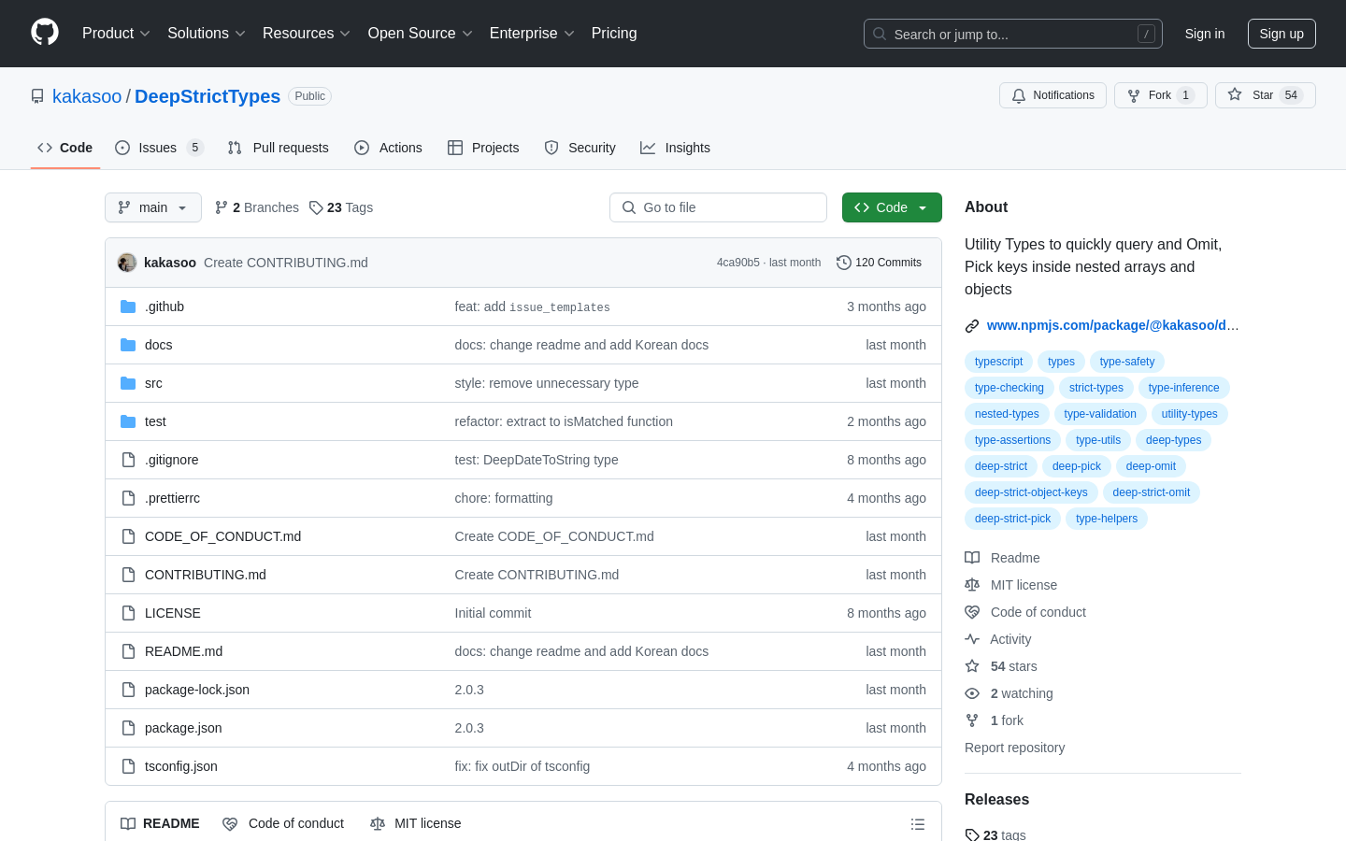Select the deep-strict-omit topic tag
Image resolution: width=1346 pixels, height=841 pixels.
pyautogui.click(x=1152, y=492)
